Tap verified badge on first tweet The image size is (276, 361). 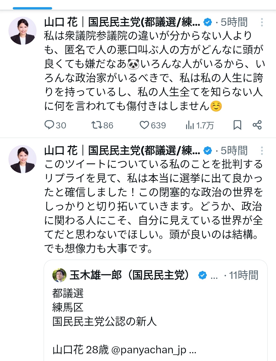click(x=208, y=23)
